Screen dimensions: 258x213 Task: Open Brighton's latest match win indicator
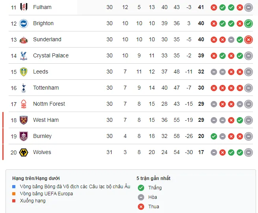tap(248, 23)
